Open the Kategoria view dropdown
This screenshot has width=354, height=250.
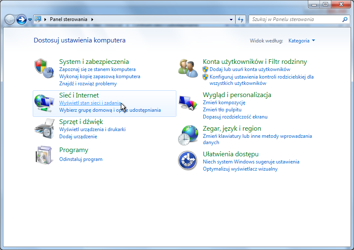(302, 41)
